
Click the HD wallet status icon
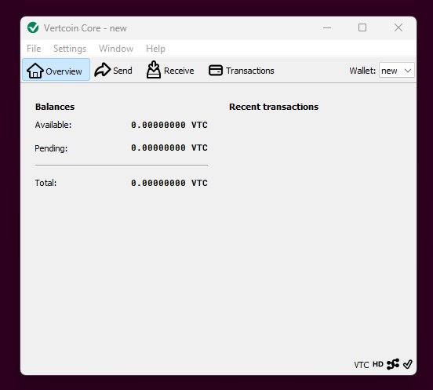coord(378,364)
